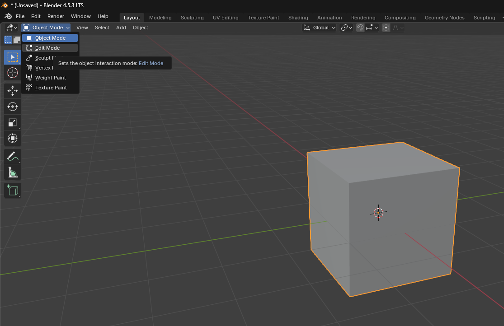Expand the pivot point dropdown

pos(346,28)
